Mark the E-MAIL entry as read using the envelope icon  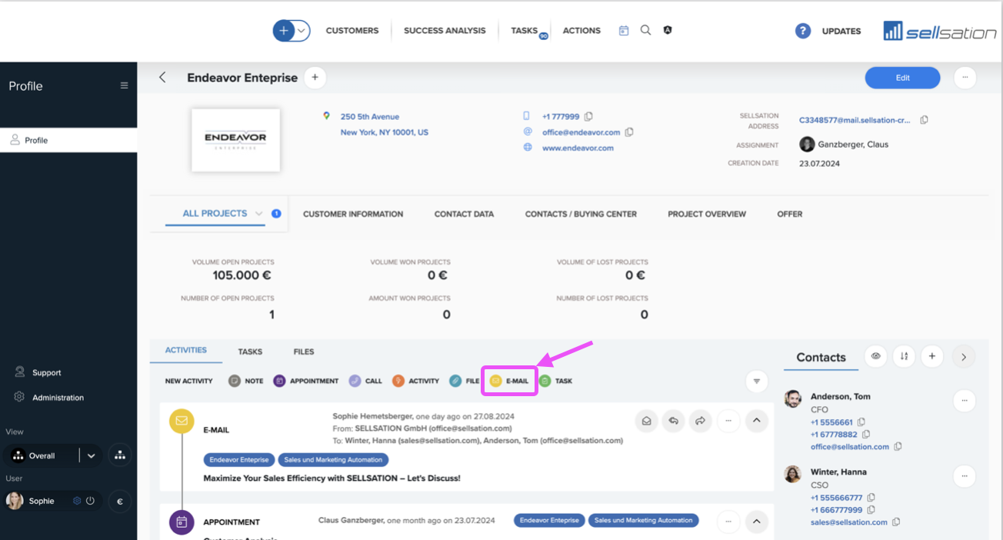[647, 421]
